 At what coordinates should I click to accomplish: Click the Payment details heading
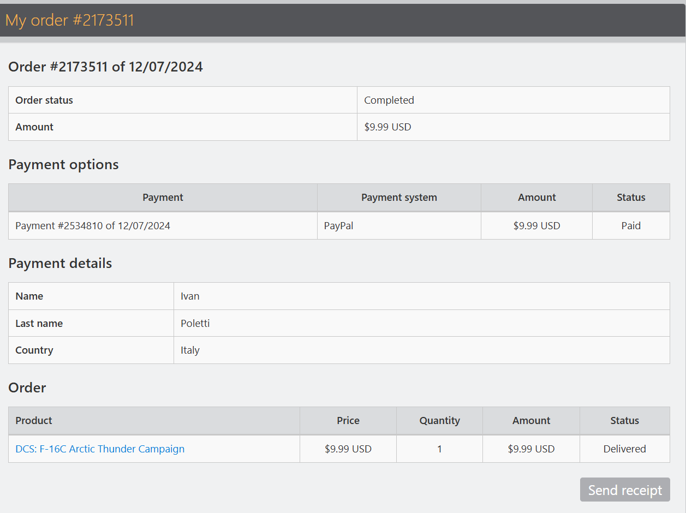(x=60, y=263)
